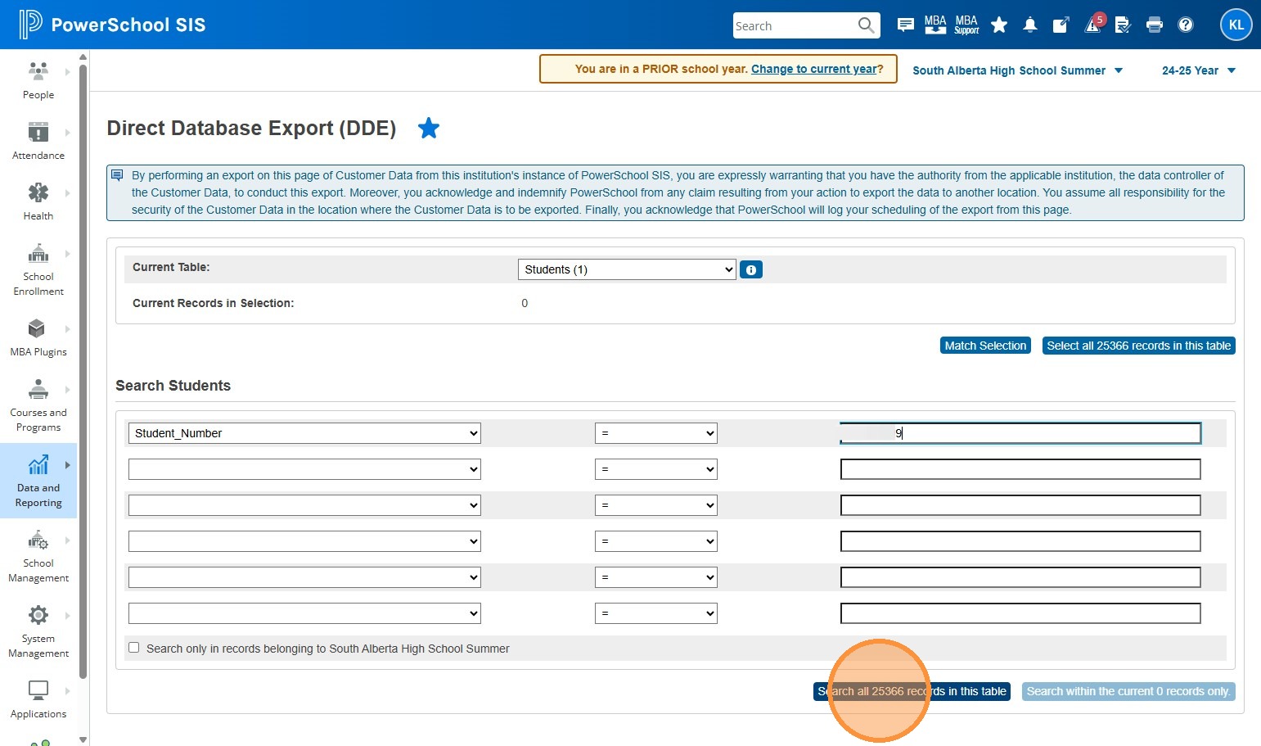Open the third row field name dropdown
This screenshot has height=746, width=1261.
(304, 505)
